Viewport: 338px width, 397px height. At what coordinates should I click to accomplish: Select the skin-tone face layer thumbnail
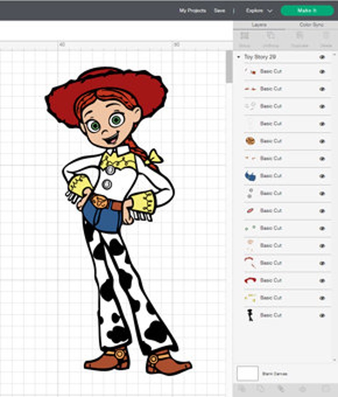pos(250,245)
